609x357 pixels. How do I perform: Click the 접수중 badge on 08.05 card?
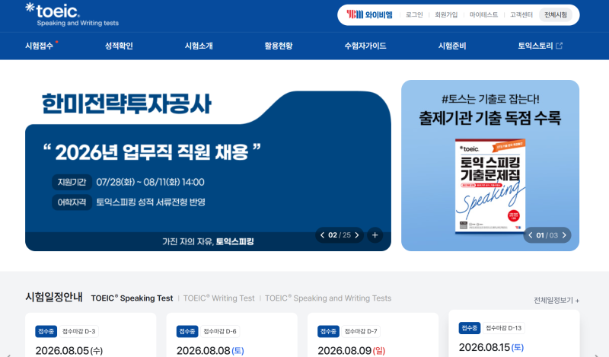[x=46, y=331]
